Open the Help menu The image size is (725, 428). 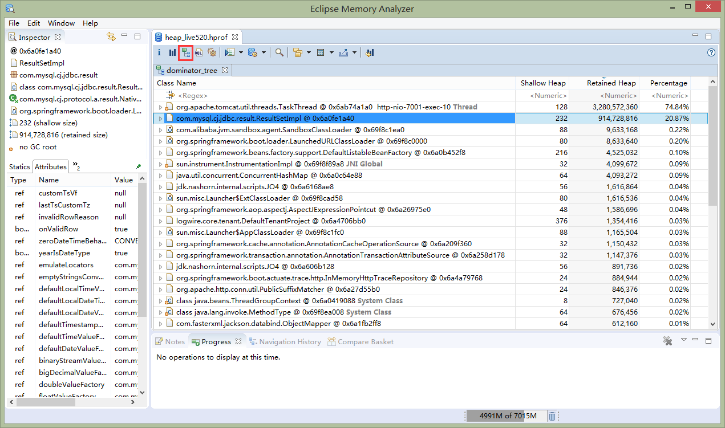pyautogui.click(x=90, y=23)
